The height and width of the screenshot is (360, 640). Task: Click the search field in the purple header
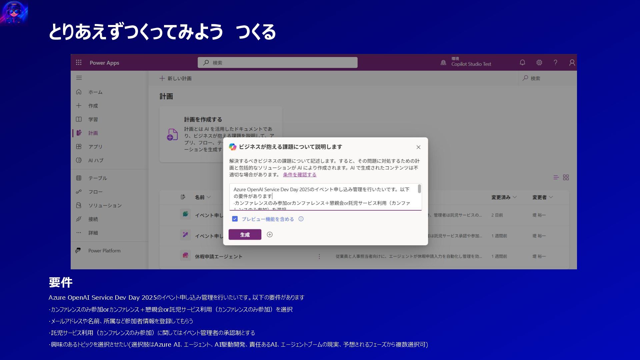(x=277, y=62)
